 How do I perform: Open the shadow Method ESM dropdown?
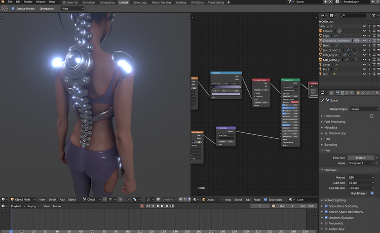pyautogui.click(x=361, y=177)
